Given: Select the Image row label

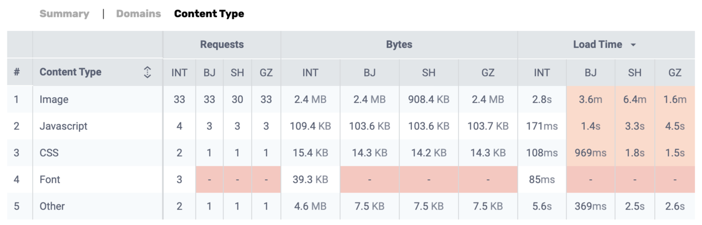Looking at the screenshot, I should [54, 100].
